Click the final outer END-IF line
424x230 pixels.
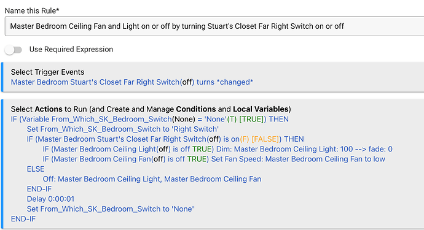[23, 219]
